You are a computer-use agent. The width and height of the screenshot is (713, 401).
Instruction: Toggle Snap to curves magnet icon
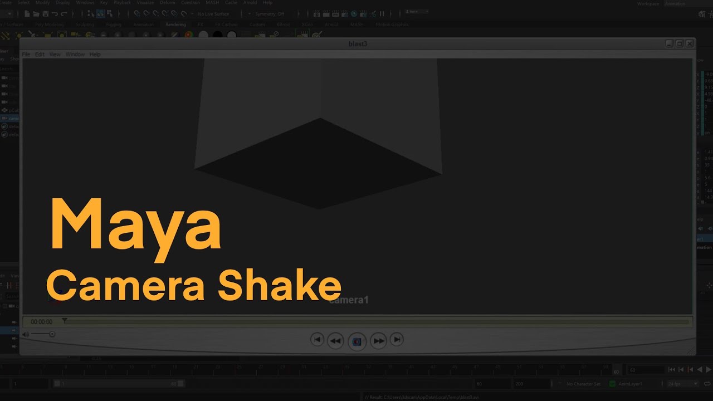[146, 13]
